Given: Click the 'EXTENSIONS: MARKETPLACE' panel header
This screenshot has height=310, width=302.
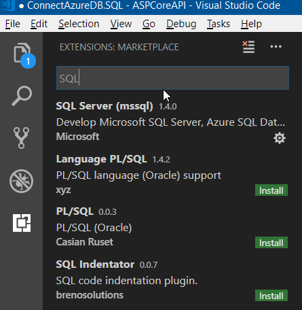Looking at the screenshot, I should (119, 47).
